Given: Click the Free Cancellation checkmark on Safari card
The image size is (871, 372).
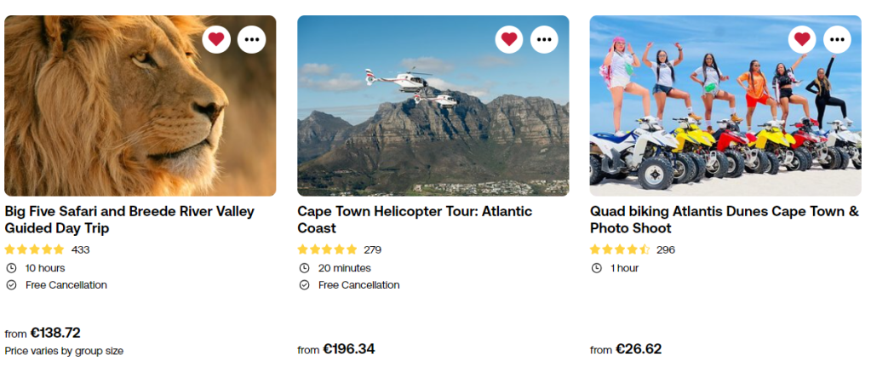Looking at the screenshot, I should pyautogui.click(x=11, y=285).
